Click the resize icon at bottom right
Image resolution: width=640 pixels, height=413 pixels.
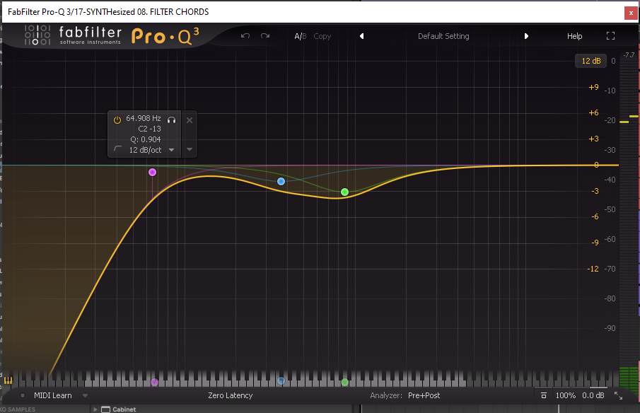pos(618,395)
